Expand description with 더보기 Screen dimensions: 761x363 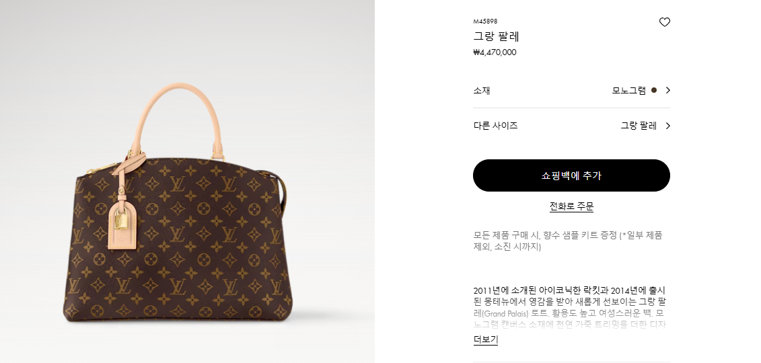pyautogui.click(x=485, y=339)
